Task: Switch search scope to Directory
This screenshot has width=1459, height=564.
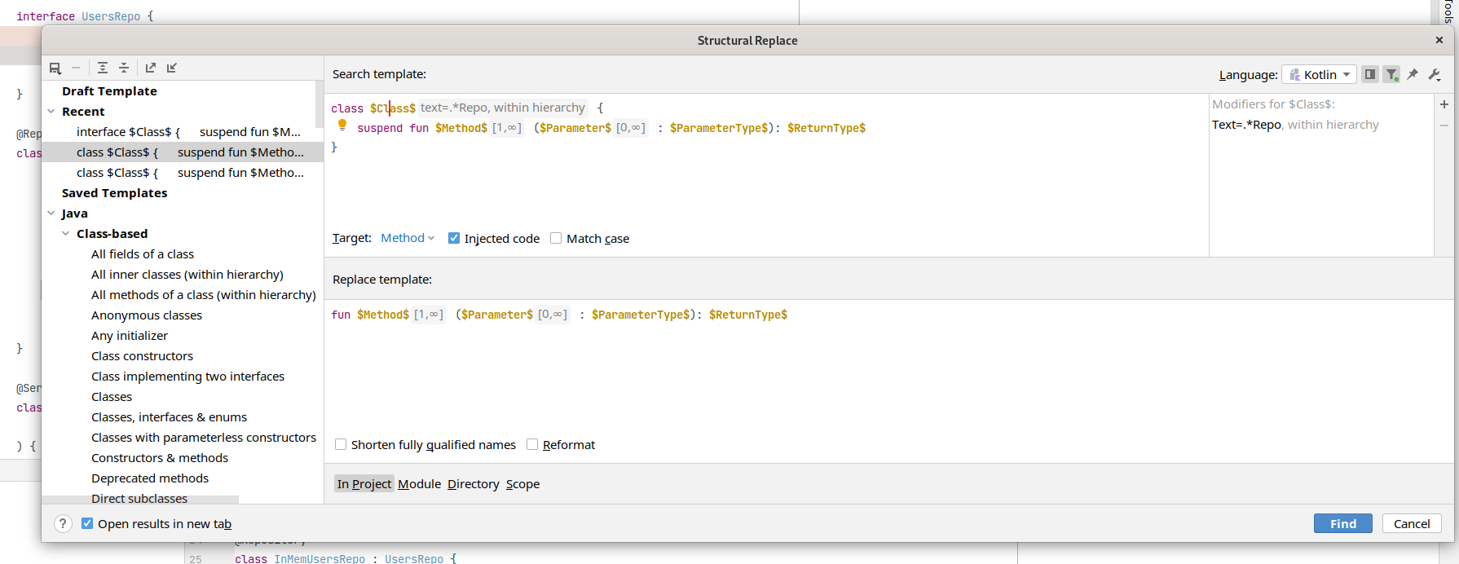Action: [x=473, y=484]
